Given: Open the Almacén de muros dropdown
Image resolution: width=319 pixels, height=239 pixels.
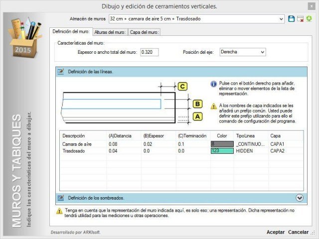Looking at the screenshot, I should click(281, 19).
